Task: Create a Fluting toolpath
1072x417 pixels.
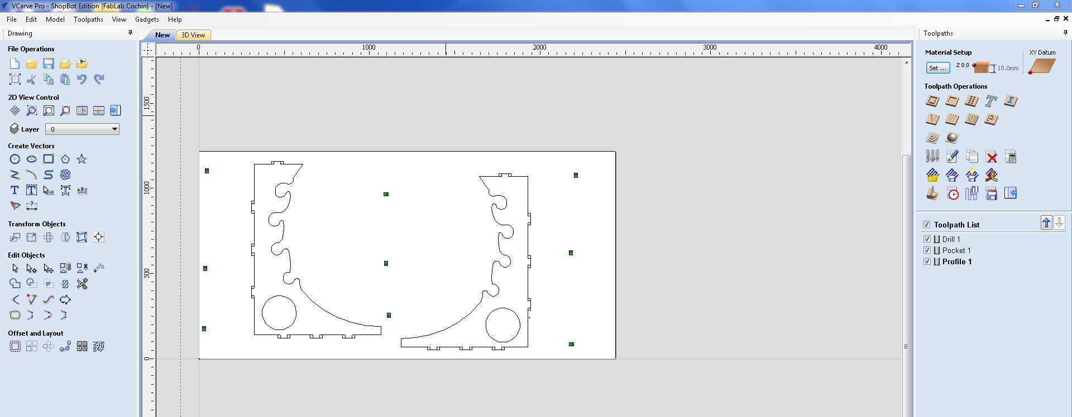Action: click(x=952, y=119)
